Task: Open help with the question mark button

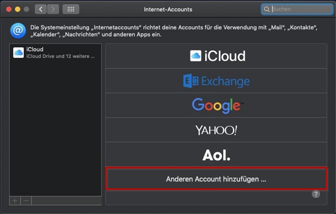Action: [316, 194]
